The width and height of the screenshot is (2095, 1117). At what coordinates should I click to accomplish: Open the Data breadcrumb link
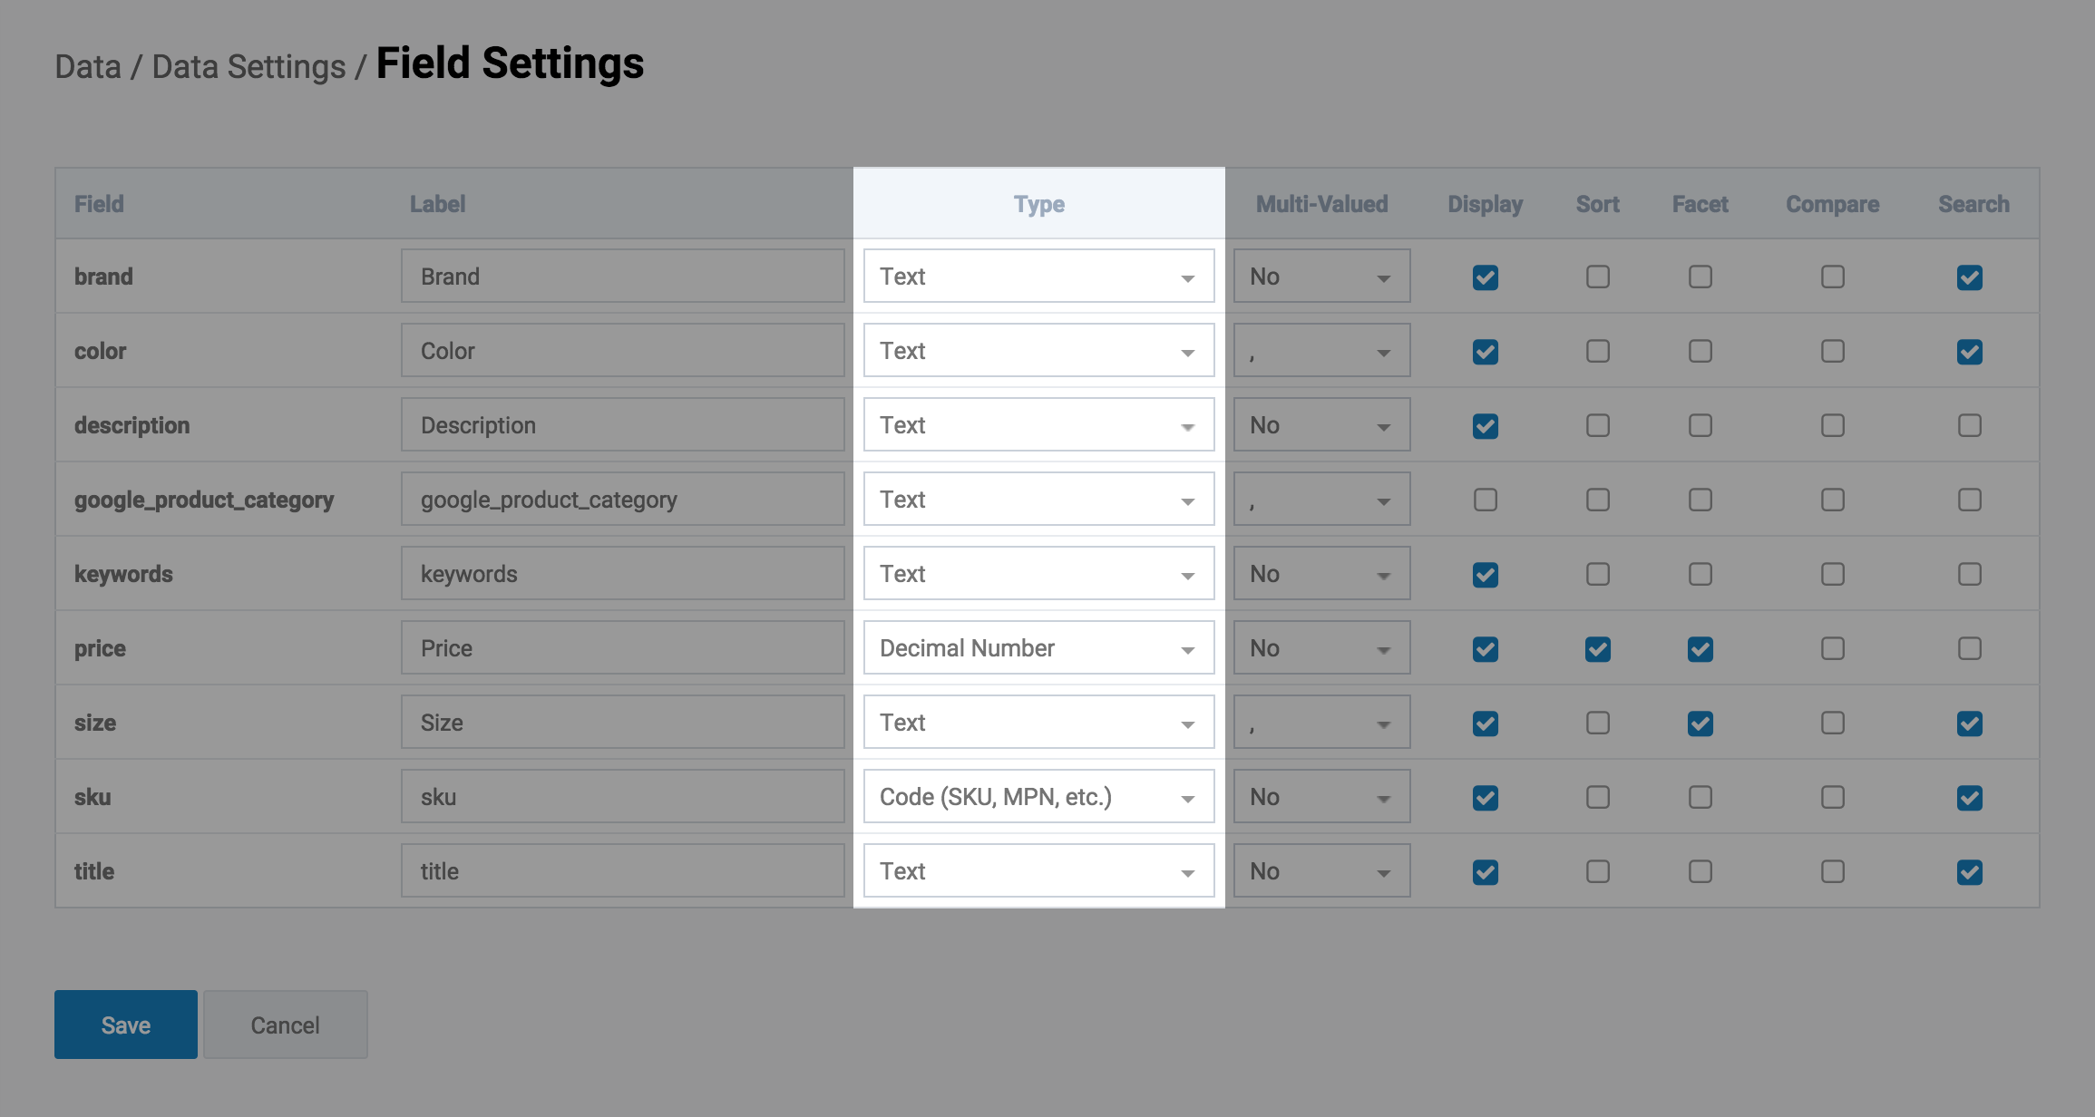[88, 67]
